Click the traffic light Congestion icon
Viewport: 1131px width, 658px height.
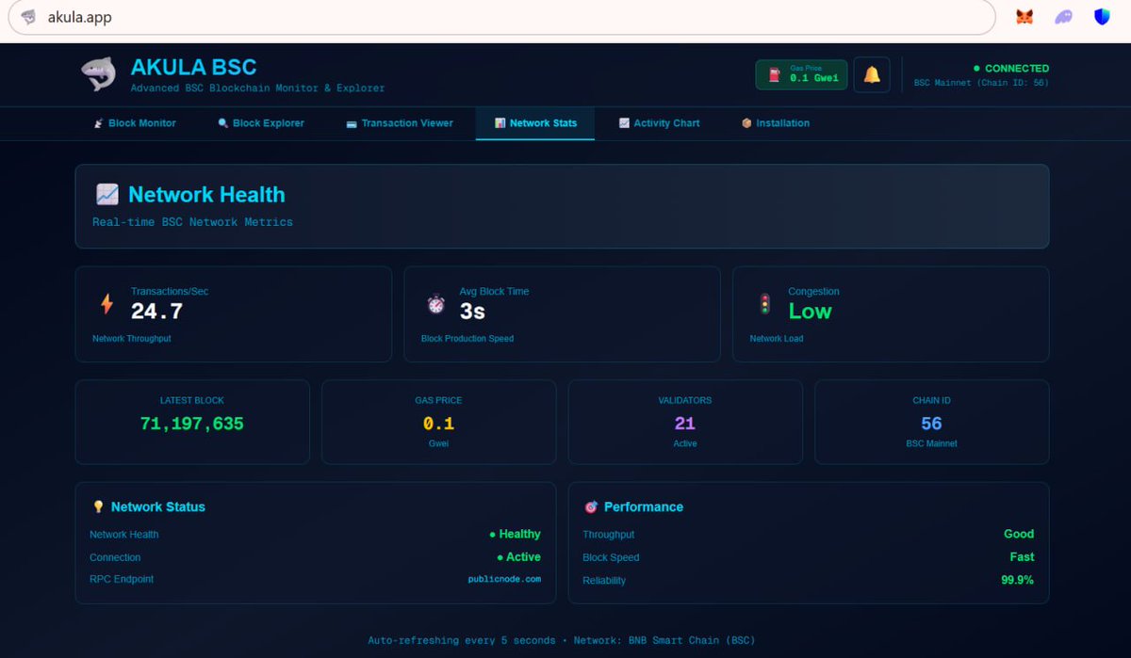coord(764,304)
